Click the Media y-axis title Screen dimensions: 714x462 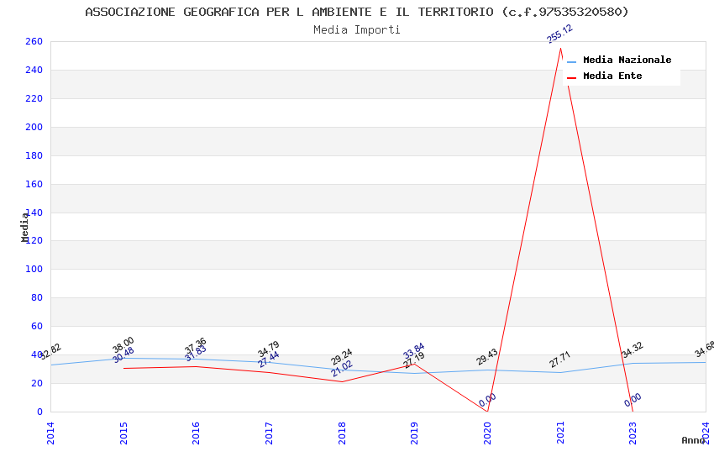(x=24, y=227)
